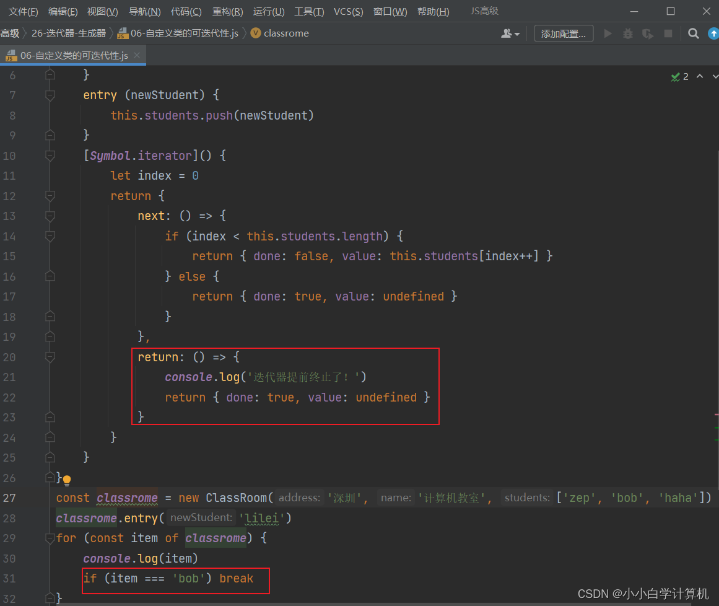Open the VCS(S) menu
719x606 pixels.
(349, 12)
